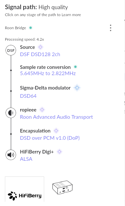Viewport: 125px width, 206px height.
Task: Click the HiFiBerry logo thumbnail
Action: pos(25,189)
